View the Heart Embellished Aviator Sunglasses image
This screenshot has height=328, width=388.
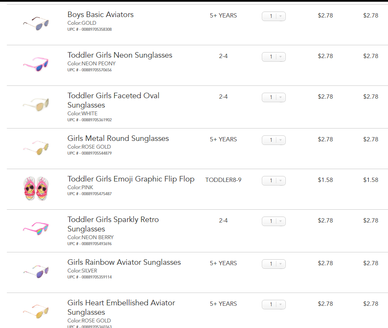[36, 312]
